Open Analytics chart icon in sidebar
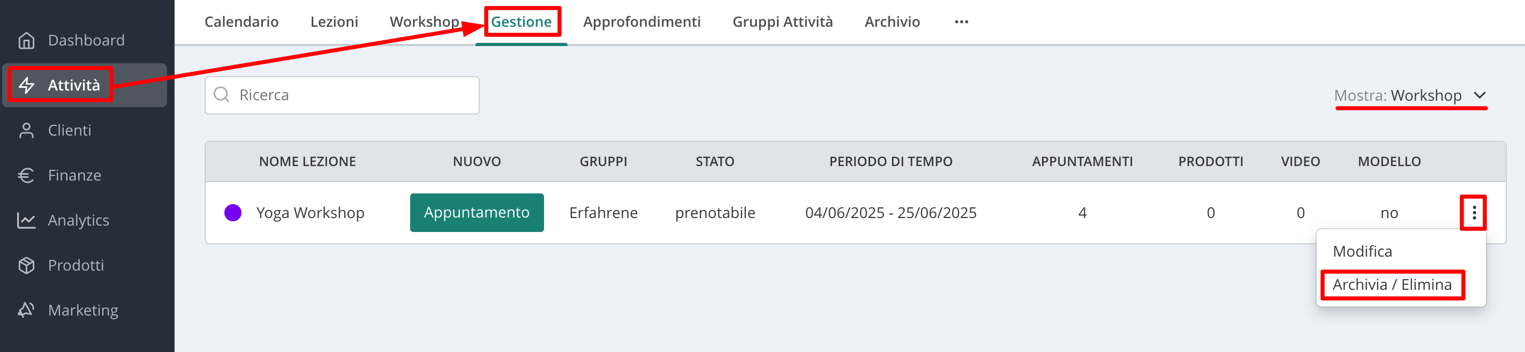Viewport: 1525px width, 352px height. (26, 220)
